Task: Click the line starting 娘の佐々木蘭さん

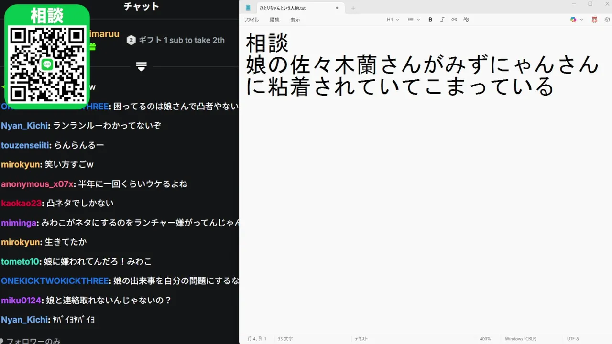Action: 422,64
